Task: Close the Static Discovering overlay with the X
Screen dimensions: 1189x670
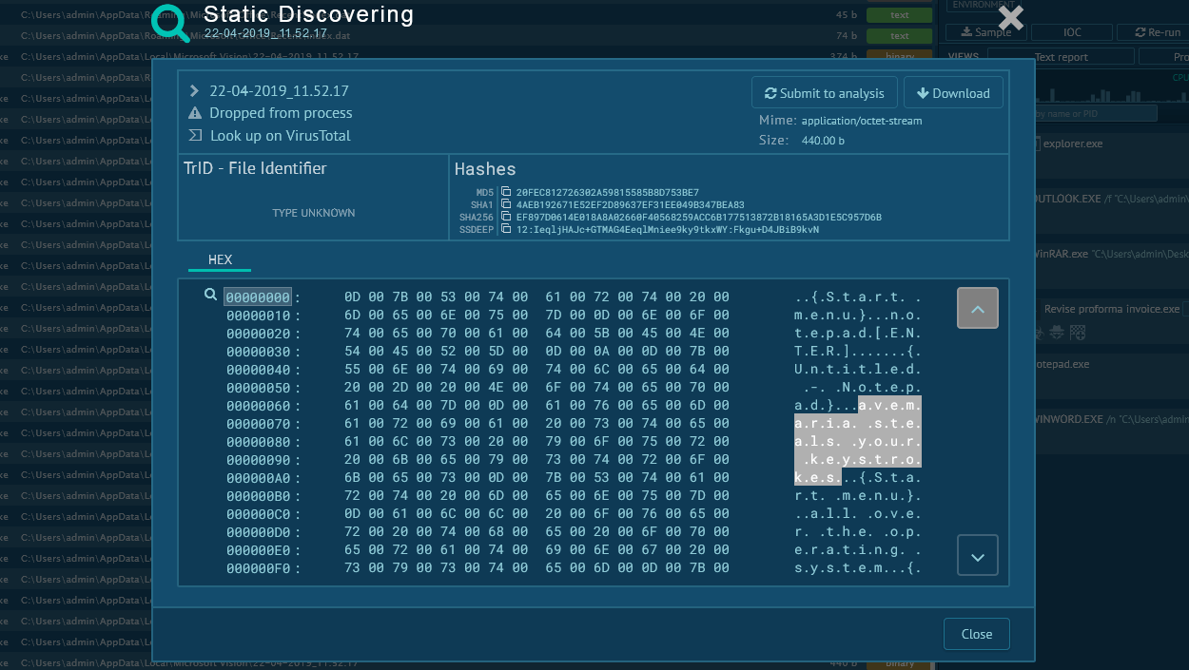Action: (x=1010, y=18)
